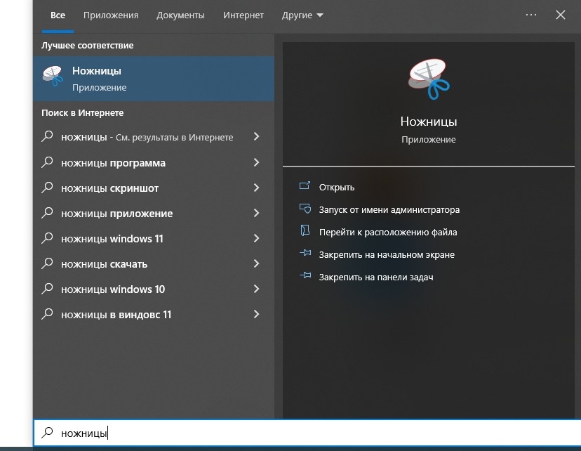Click Открыть action
This screenshot has height=451, width=581.
point(336,188)
